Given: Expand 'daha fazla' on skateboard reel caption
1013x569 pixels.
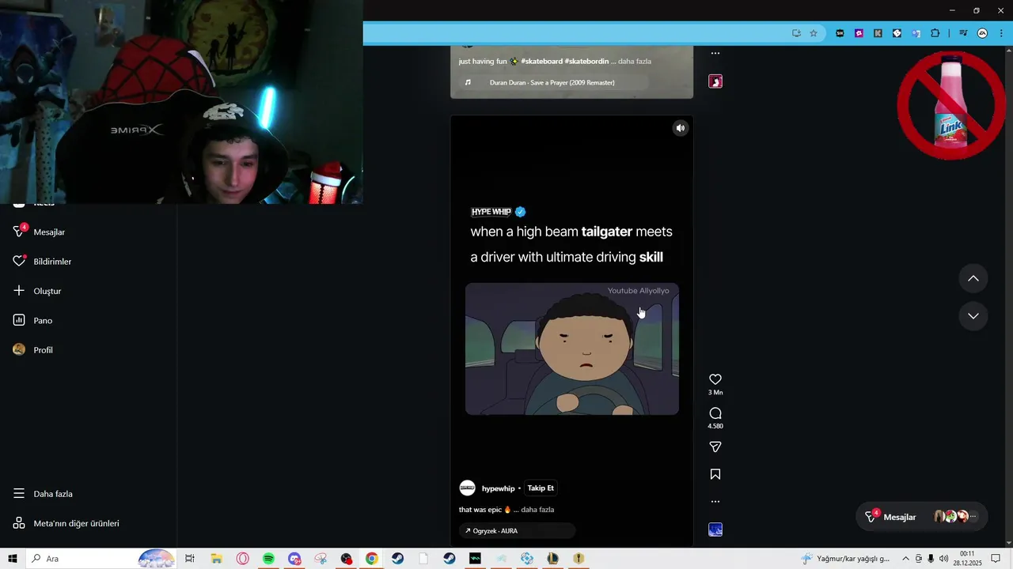Looking at the screenshot, I should coord(635,61).
